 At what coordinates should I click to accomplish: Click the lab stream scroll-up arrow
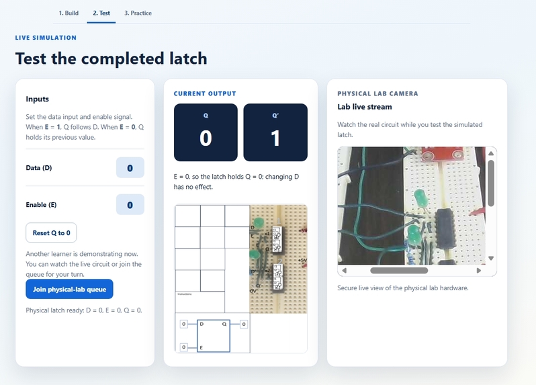pyautogui.click(x=491, y=153)
